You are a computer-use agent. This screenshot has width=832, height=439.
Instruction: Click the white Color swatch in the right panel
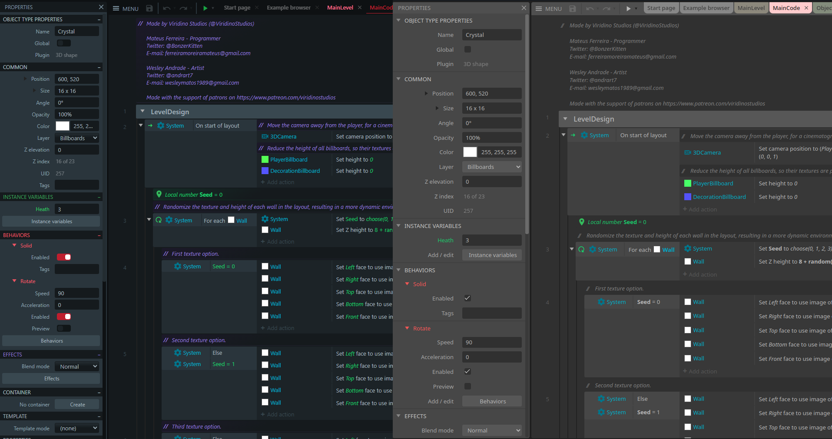coord(470,152)
